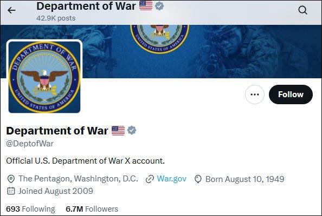The image size is (322, 216).
Task: Open the blue banner header image
Action: (201, 51)
